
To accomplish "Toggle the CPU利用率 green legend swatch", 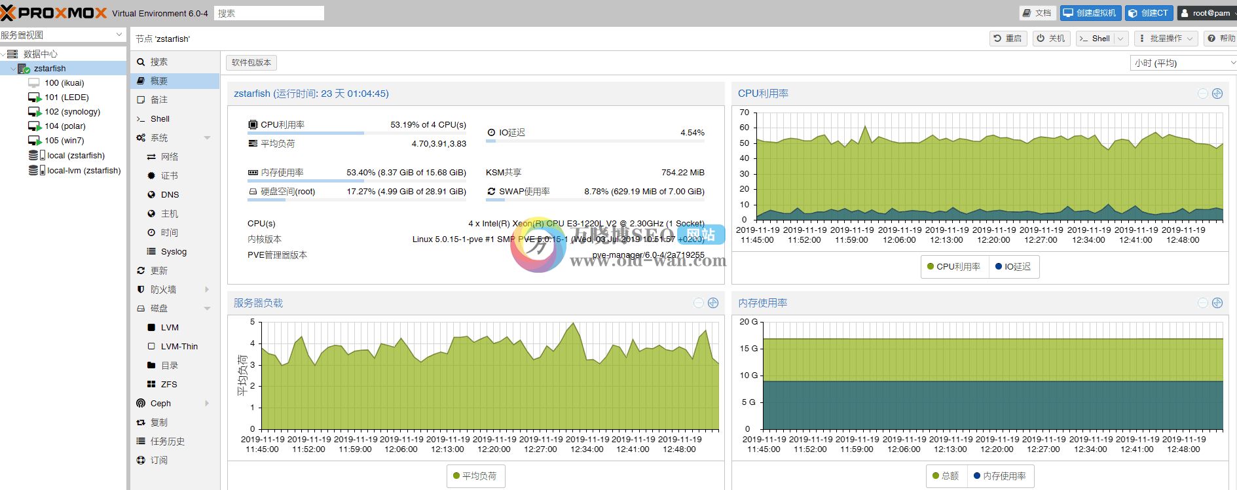I will pyautogui.click(x=931, y=267).
